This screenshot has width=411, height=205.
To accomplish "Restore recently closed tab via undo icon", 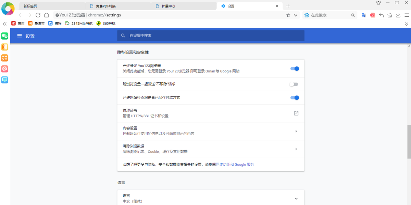I will 381,15.
